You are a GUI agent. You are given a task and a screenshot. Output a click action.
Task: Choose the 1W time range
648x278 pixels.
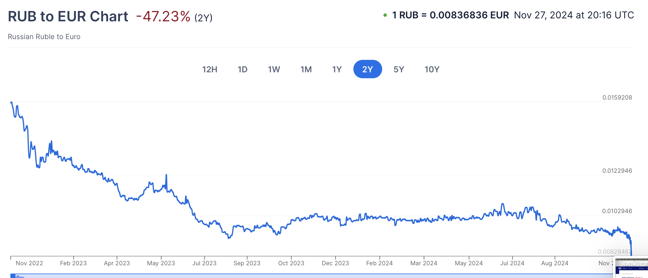(x=274, y=69)
